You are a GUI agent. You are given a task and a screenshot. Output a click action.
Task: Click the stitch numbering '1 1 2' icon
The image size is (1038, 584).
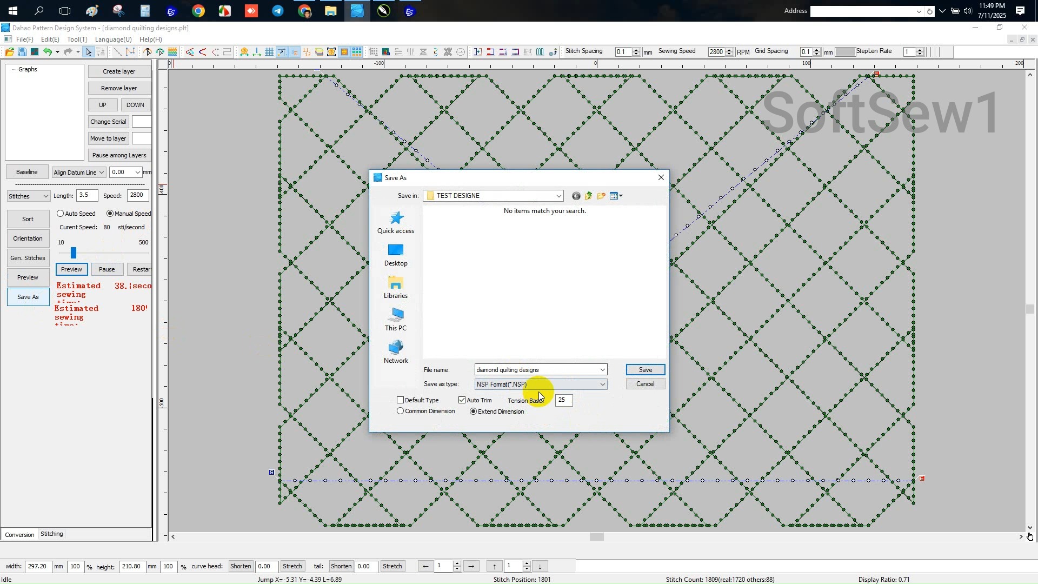point(307,52)
